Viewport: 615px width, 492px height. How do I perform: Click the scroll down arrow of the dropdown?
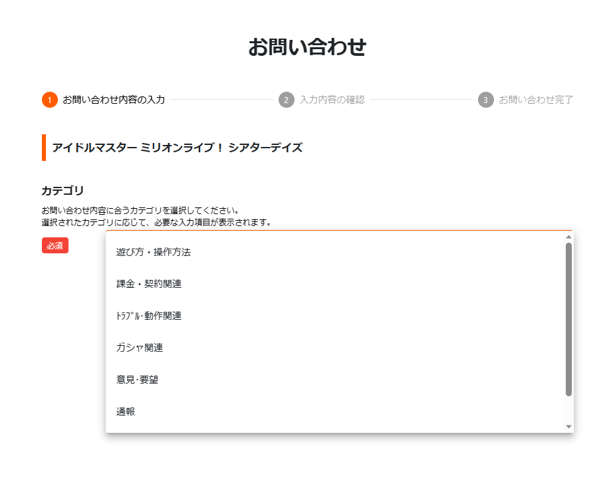tap(568, 426)
